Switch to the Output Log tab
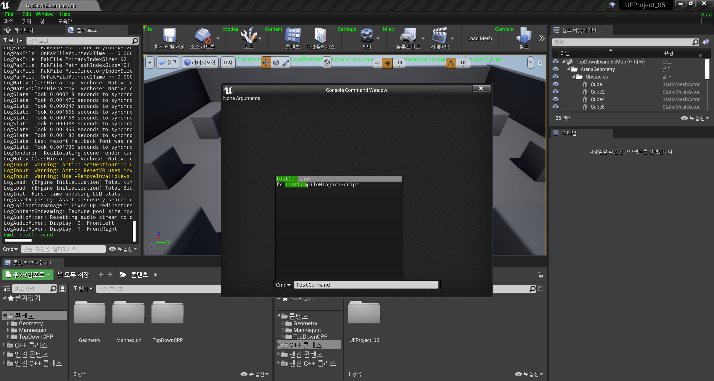This screenshot has height=381, width=714. pyautogui.click(x=86, y=30)
